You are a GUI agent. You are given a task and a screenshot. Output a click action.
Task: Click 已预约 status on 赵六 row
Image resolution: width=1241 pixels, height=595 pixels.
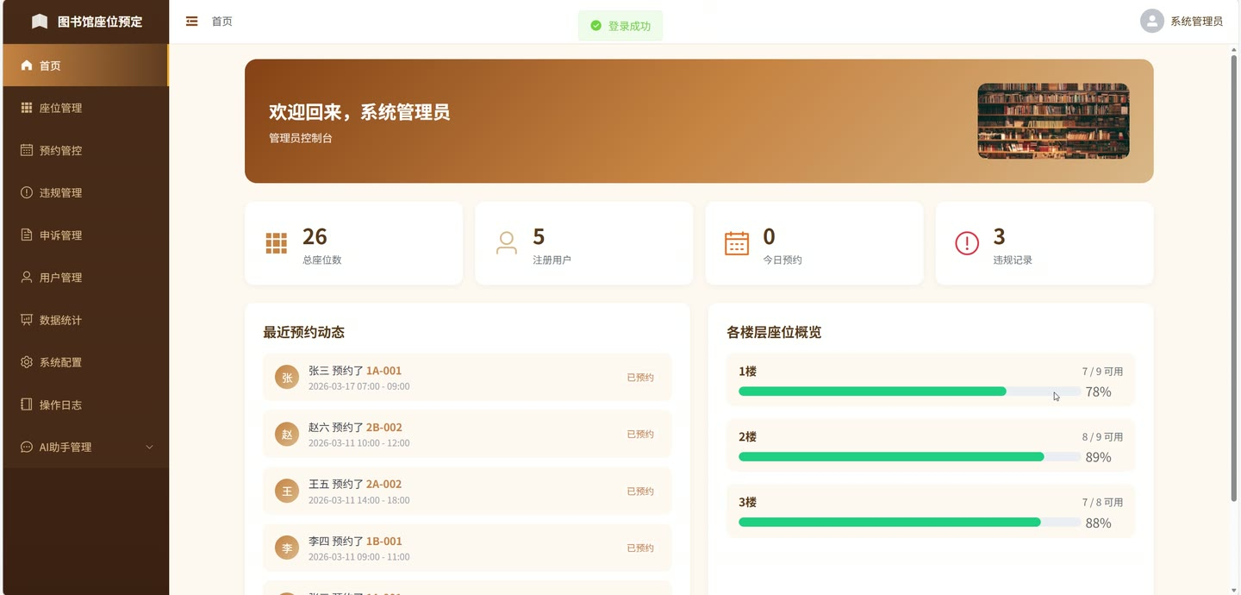click(x=640, y=435)
